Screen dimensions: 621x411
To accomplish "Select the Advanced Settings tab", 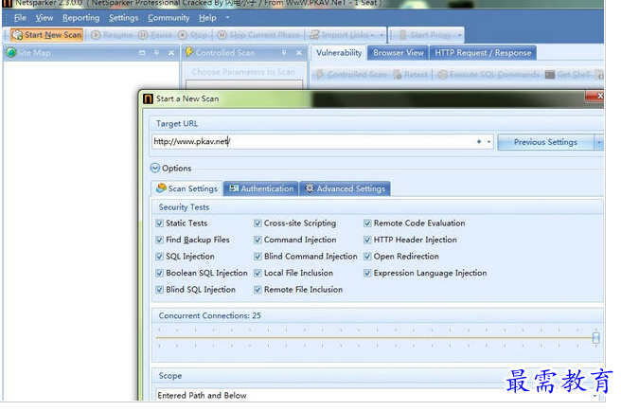I will [345, 188].
